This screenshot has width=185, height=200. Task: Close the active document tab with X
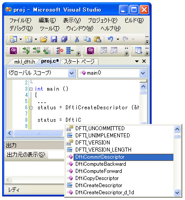(144, 61)
